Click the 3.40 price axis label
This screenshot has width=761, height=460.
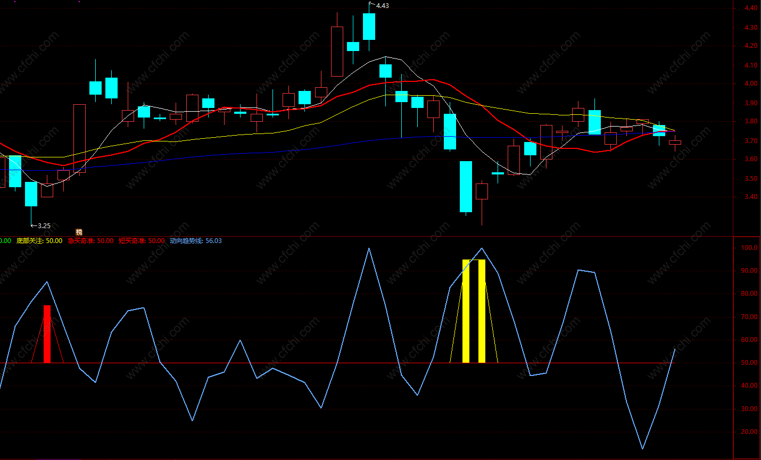point(751,197)
